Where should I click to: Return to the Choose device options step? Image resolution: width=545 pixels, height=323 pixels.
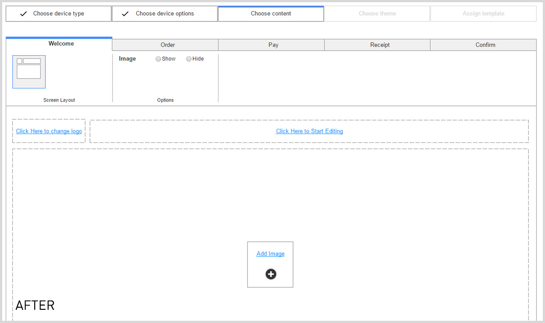(x=165, y=14)
